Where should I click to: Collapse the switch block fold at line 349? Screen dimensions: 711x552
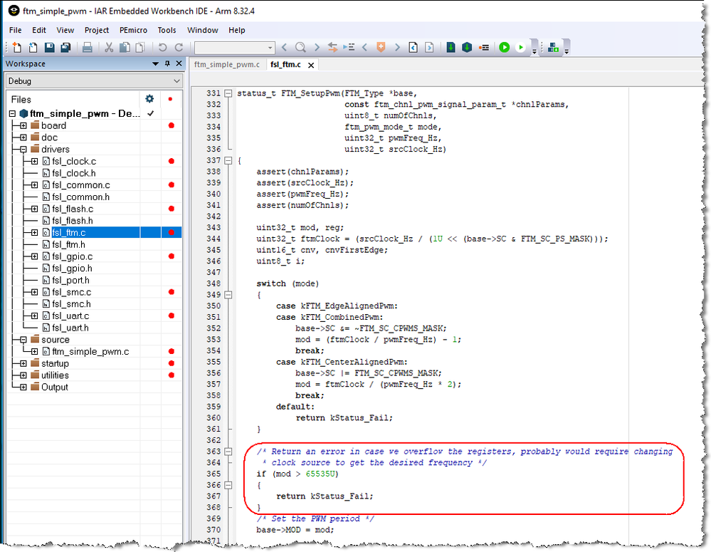(228, 295)
